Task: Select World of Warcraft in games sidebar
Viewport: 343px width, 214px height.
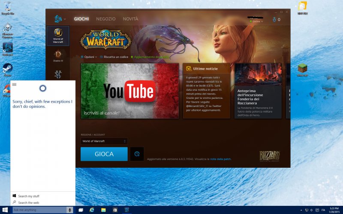Action: point(58,36)
